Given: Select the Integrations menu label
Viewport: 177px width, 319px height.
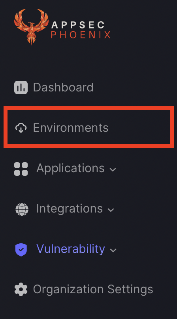Looking at the screenshot, I should click(70, 209).
